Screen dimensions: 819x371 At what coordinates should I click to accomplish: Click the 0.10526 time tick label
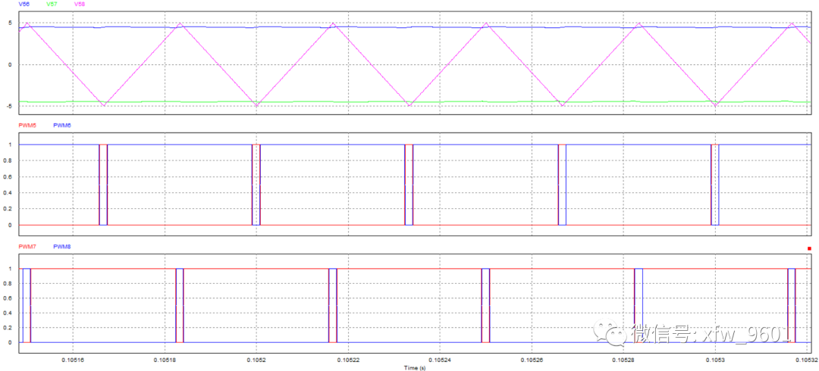click(x=531, y=360)
